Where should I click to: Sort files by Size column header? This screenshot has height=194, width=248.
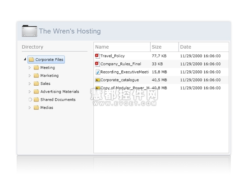tap(165, 47)
